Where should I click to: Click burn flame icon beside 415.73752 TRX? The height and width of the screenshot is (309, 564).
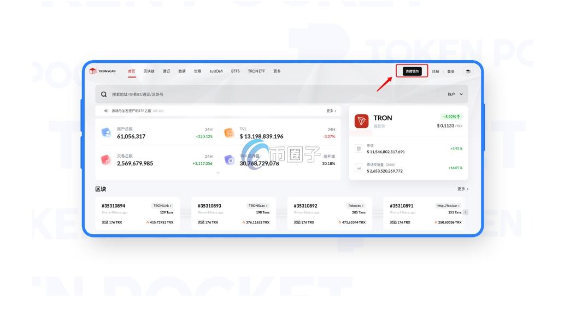coord(148,222)
